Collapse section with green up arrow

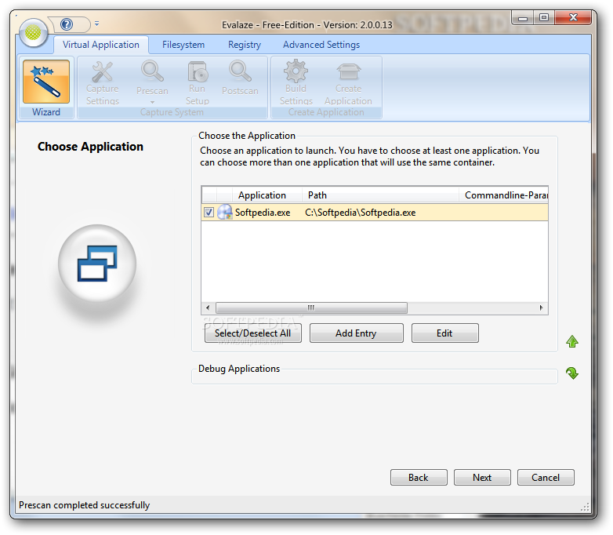coord(572,342)
